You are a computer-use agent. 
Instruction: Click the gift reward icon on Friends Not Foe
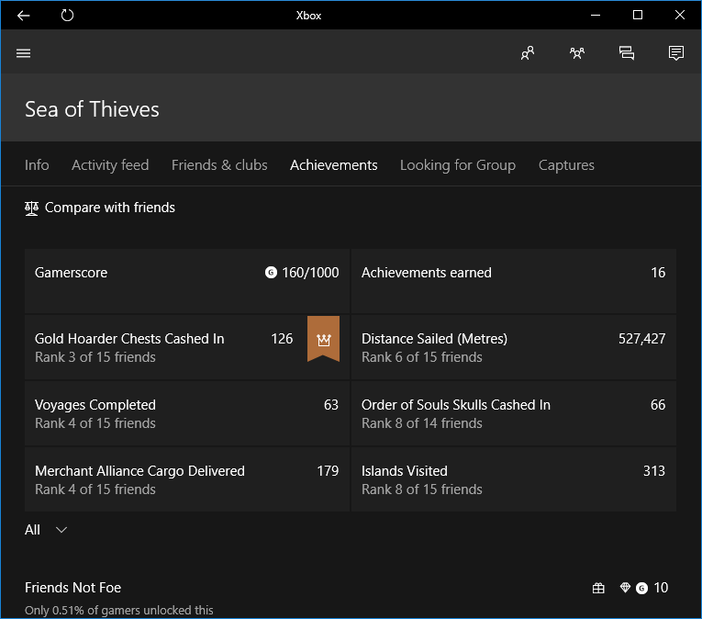(598, 588)
